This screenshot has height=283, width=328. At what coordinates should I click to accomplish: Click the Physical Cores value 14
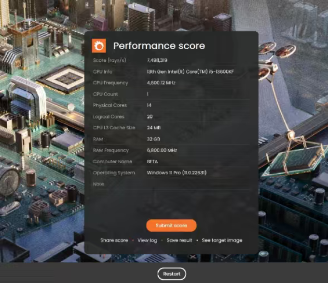tap(149, 105)
